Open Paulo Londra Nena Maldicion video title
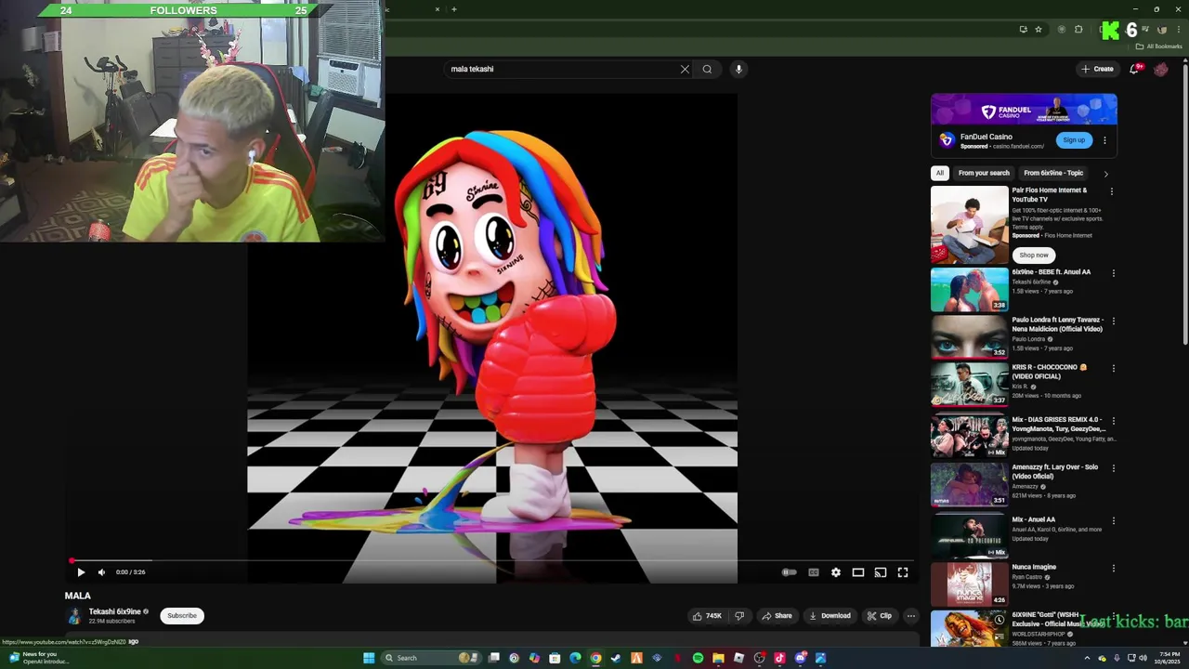 point(1057,324)
